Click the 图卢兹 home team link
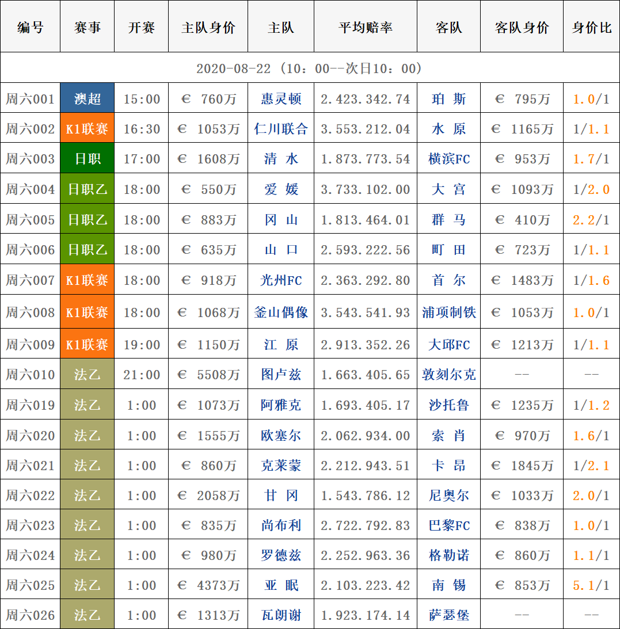 coord(281,375)
